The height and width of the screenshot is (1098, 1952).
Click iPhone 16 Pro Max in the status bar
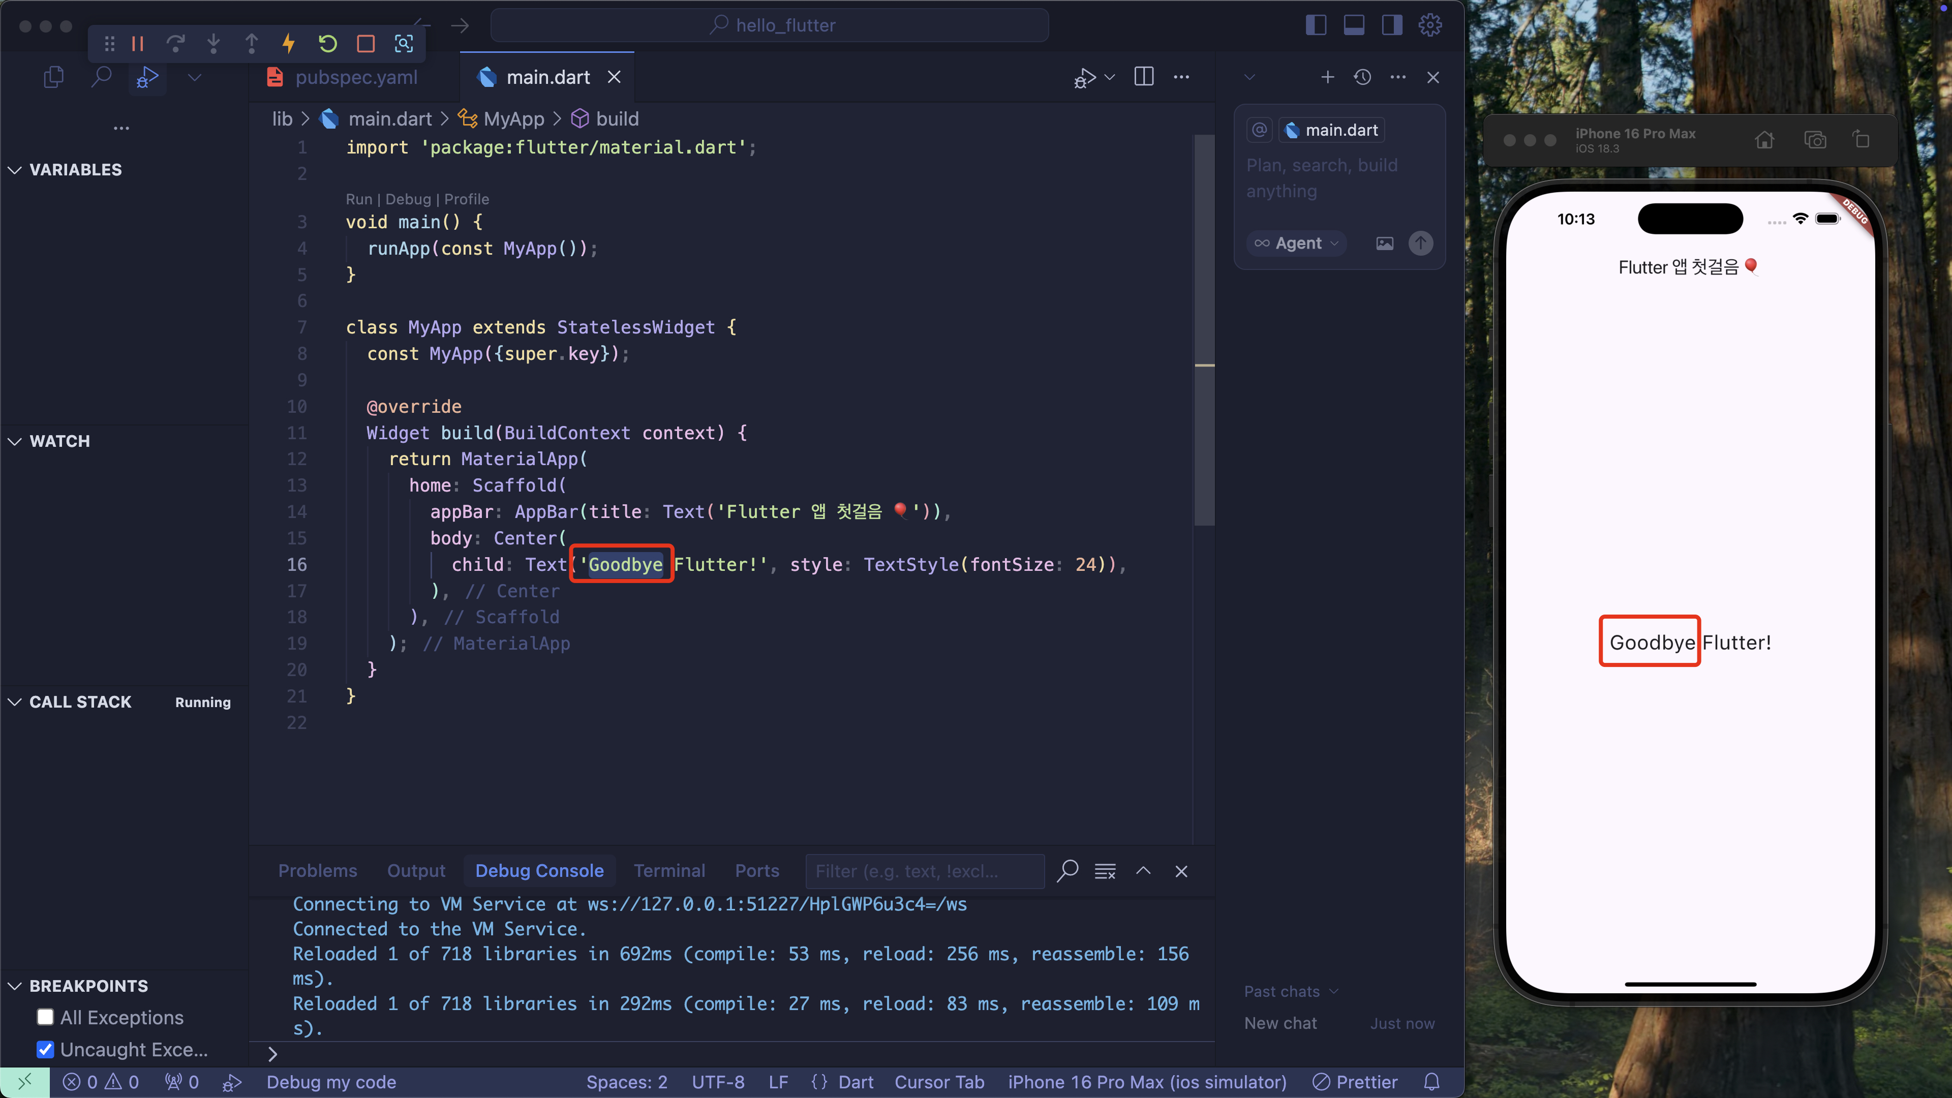pyautogui.click(x=1146, y=1082)
